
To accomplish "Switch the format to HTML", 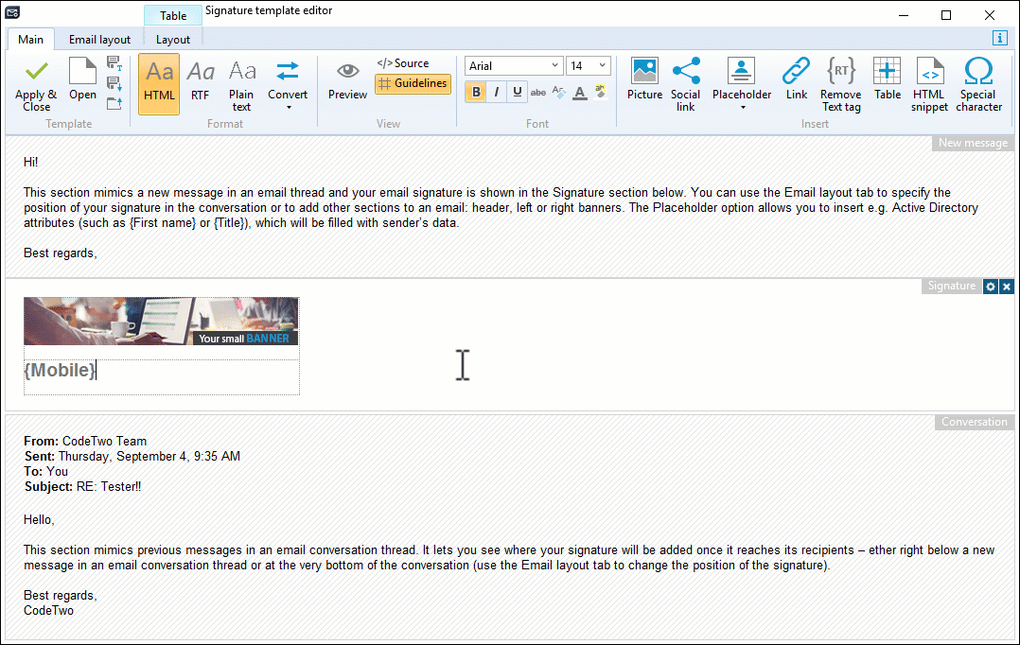I will [x=159, y=84].
